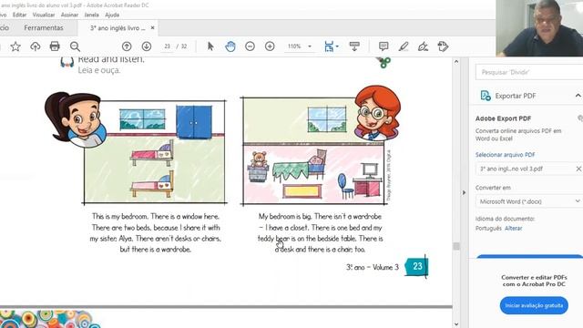Open the Assinar menu
This screenshot has height=328, width=583.
(x=69, y=15)
